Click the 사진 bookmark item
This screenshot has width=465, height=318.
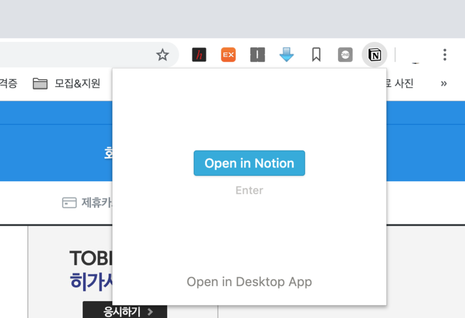tap(399, 83)
